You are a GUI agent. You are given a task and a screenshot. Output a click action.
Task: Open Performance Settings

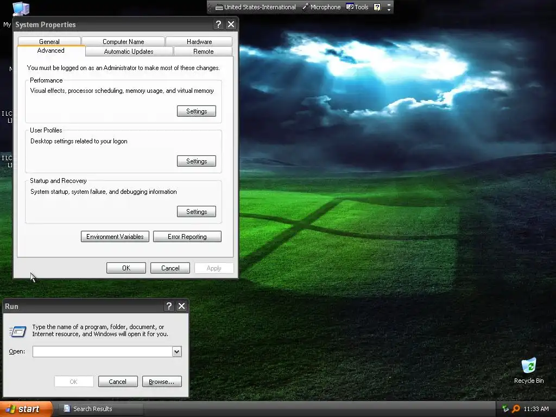tap(197, 111)
